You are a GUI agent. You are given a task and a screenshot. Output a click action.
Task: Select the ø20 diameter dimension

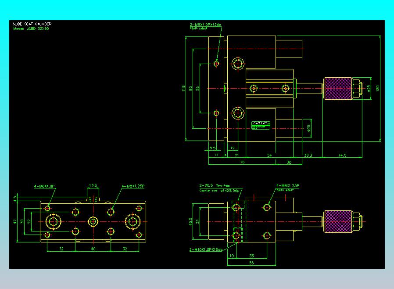[x=308, y=128]
